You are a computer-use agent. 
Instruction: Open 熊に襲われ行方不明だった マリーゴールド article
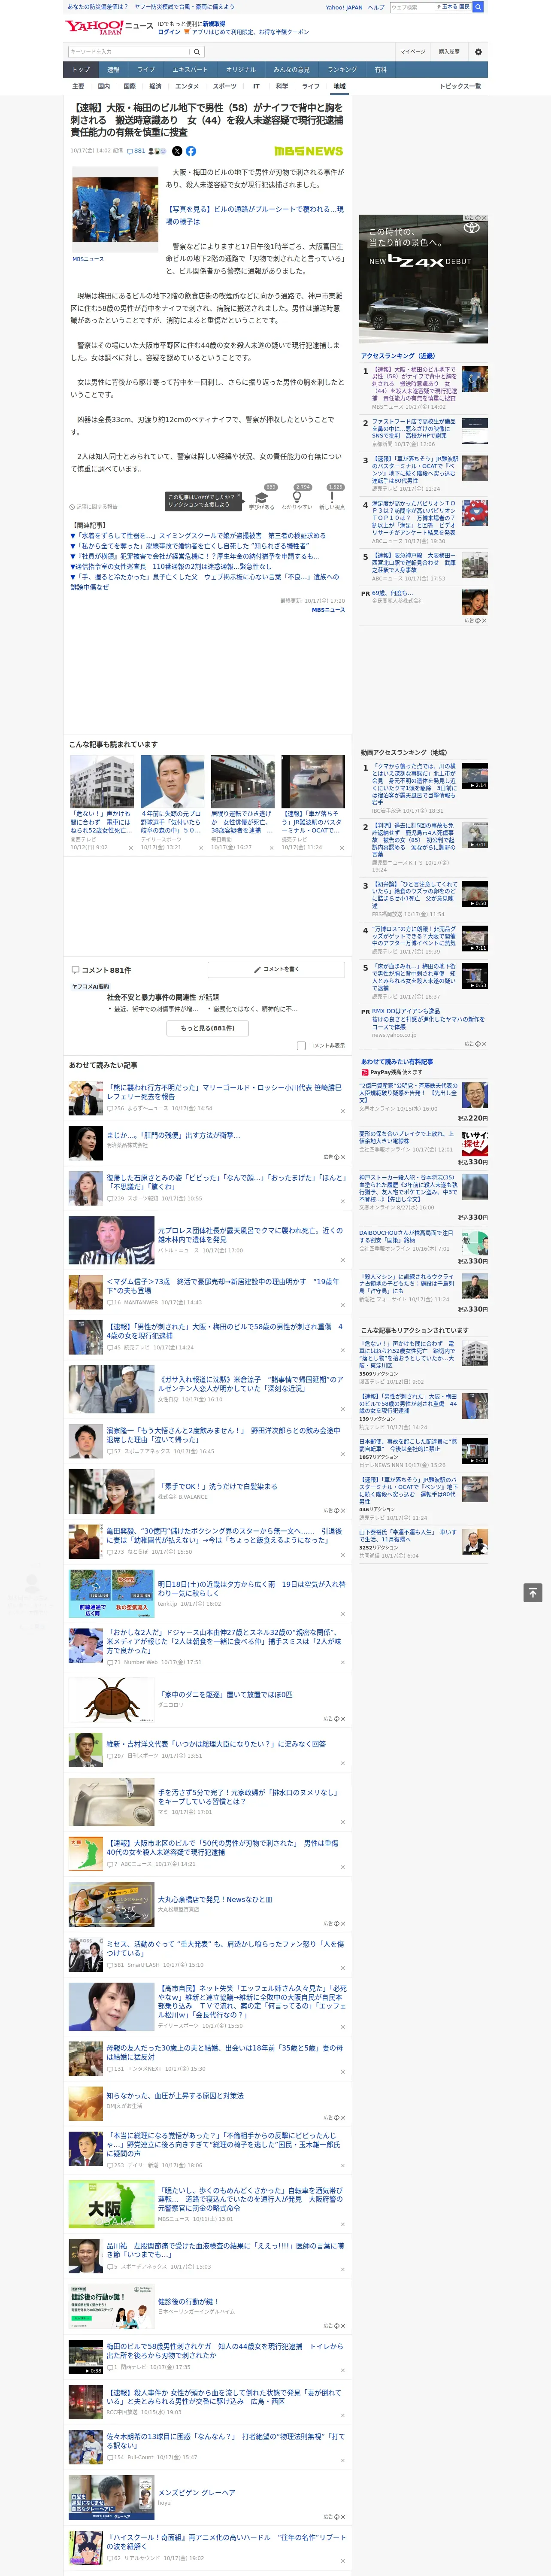224,1091
